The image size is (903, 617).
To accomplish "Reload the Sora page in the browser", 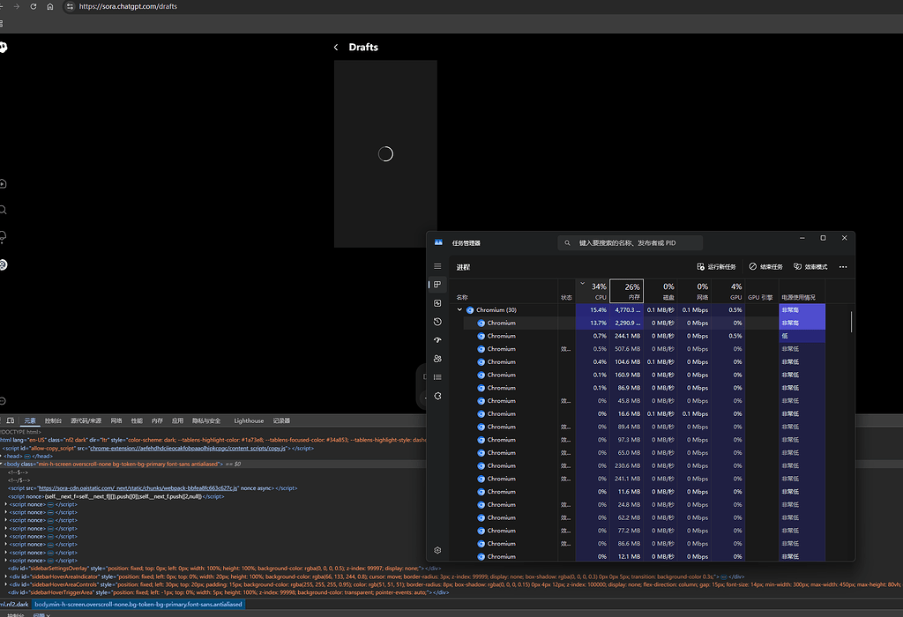I will pyautogui.click(x=34, y=6).
